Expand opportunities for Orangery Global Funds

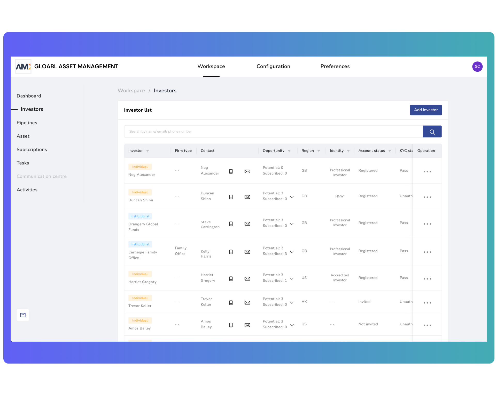click(292, 224)
